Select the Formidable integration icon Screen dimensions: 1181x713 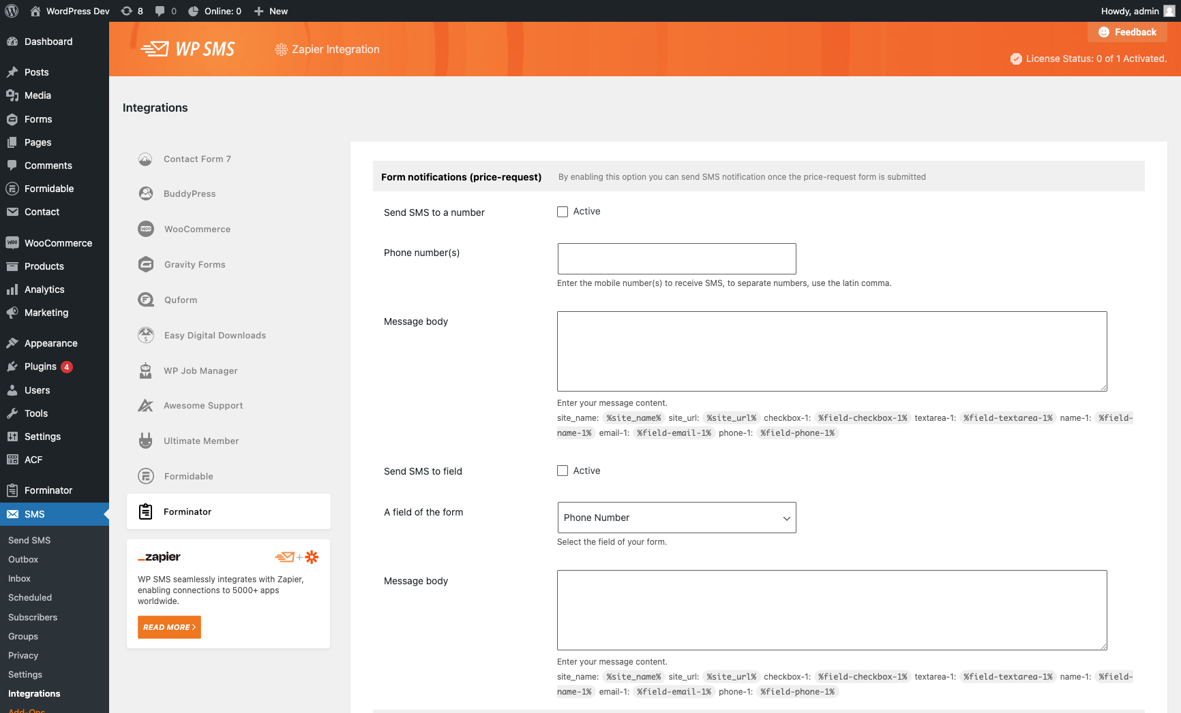tap(146, 476)
